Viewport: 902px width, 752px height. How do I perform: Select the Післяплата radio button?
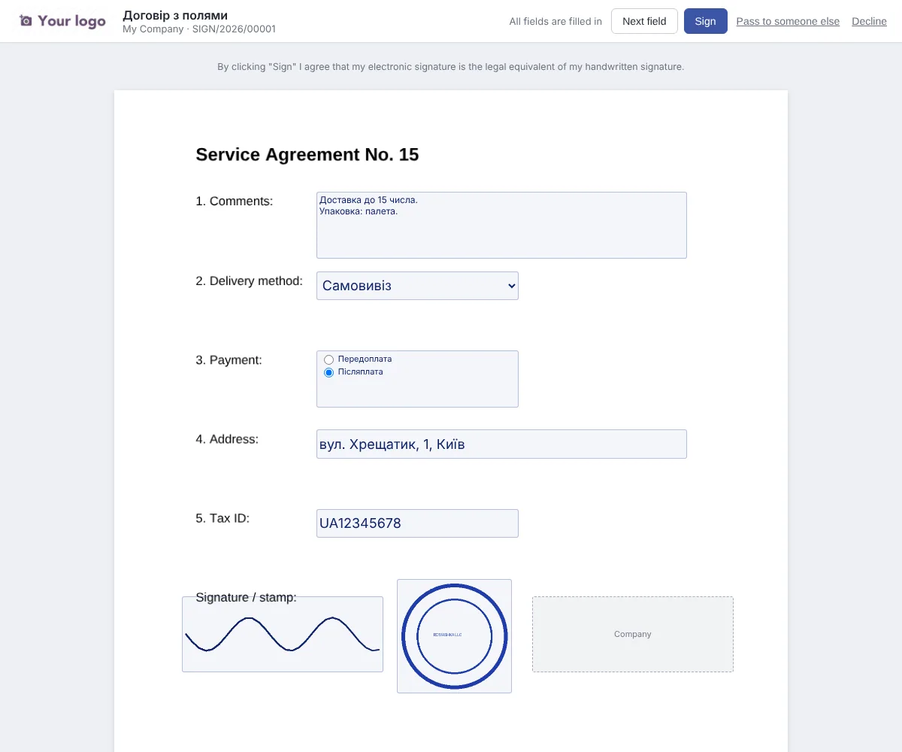(328, 372)
